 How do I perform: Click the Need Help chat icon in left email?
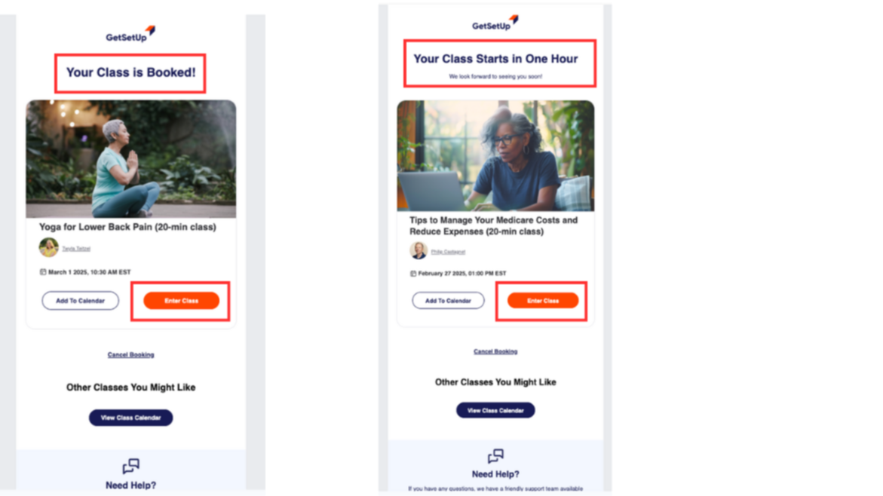pos(130,466)
